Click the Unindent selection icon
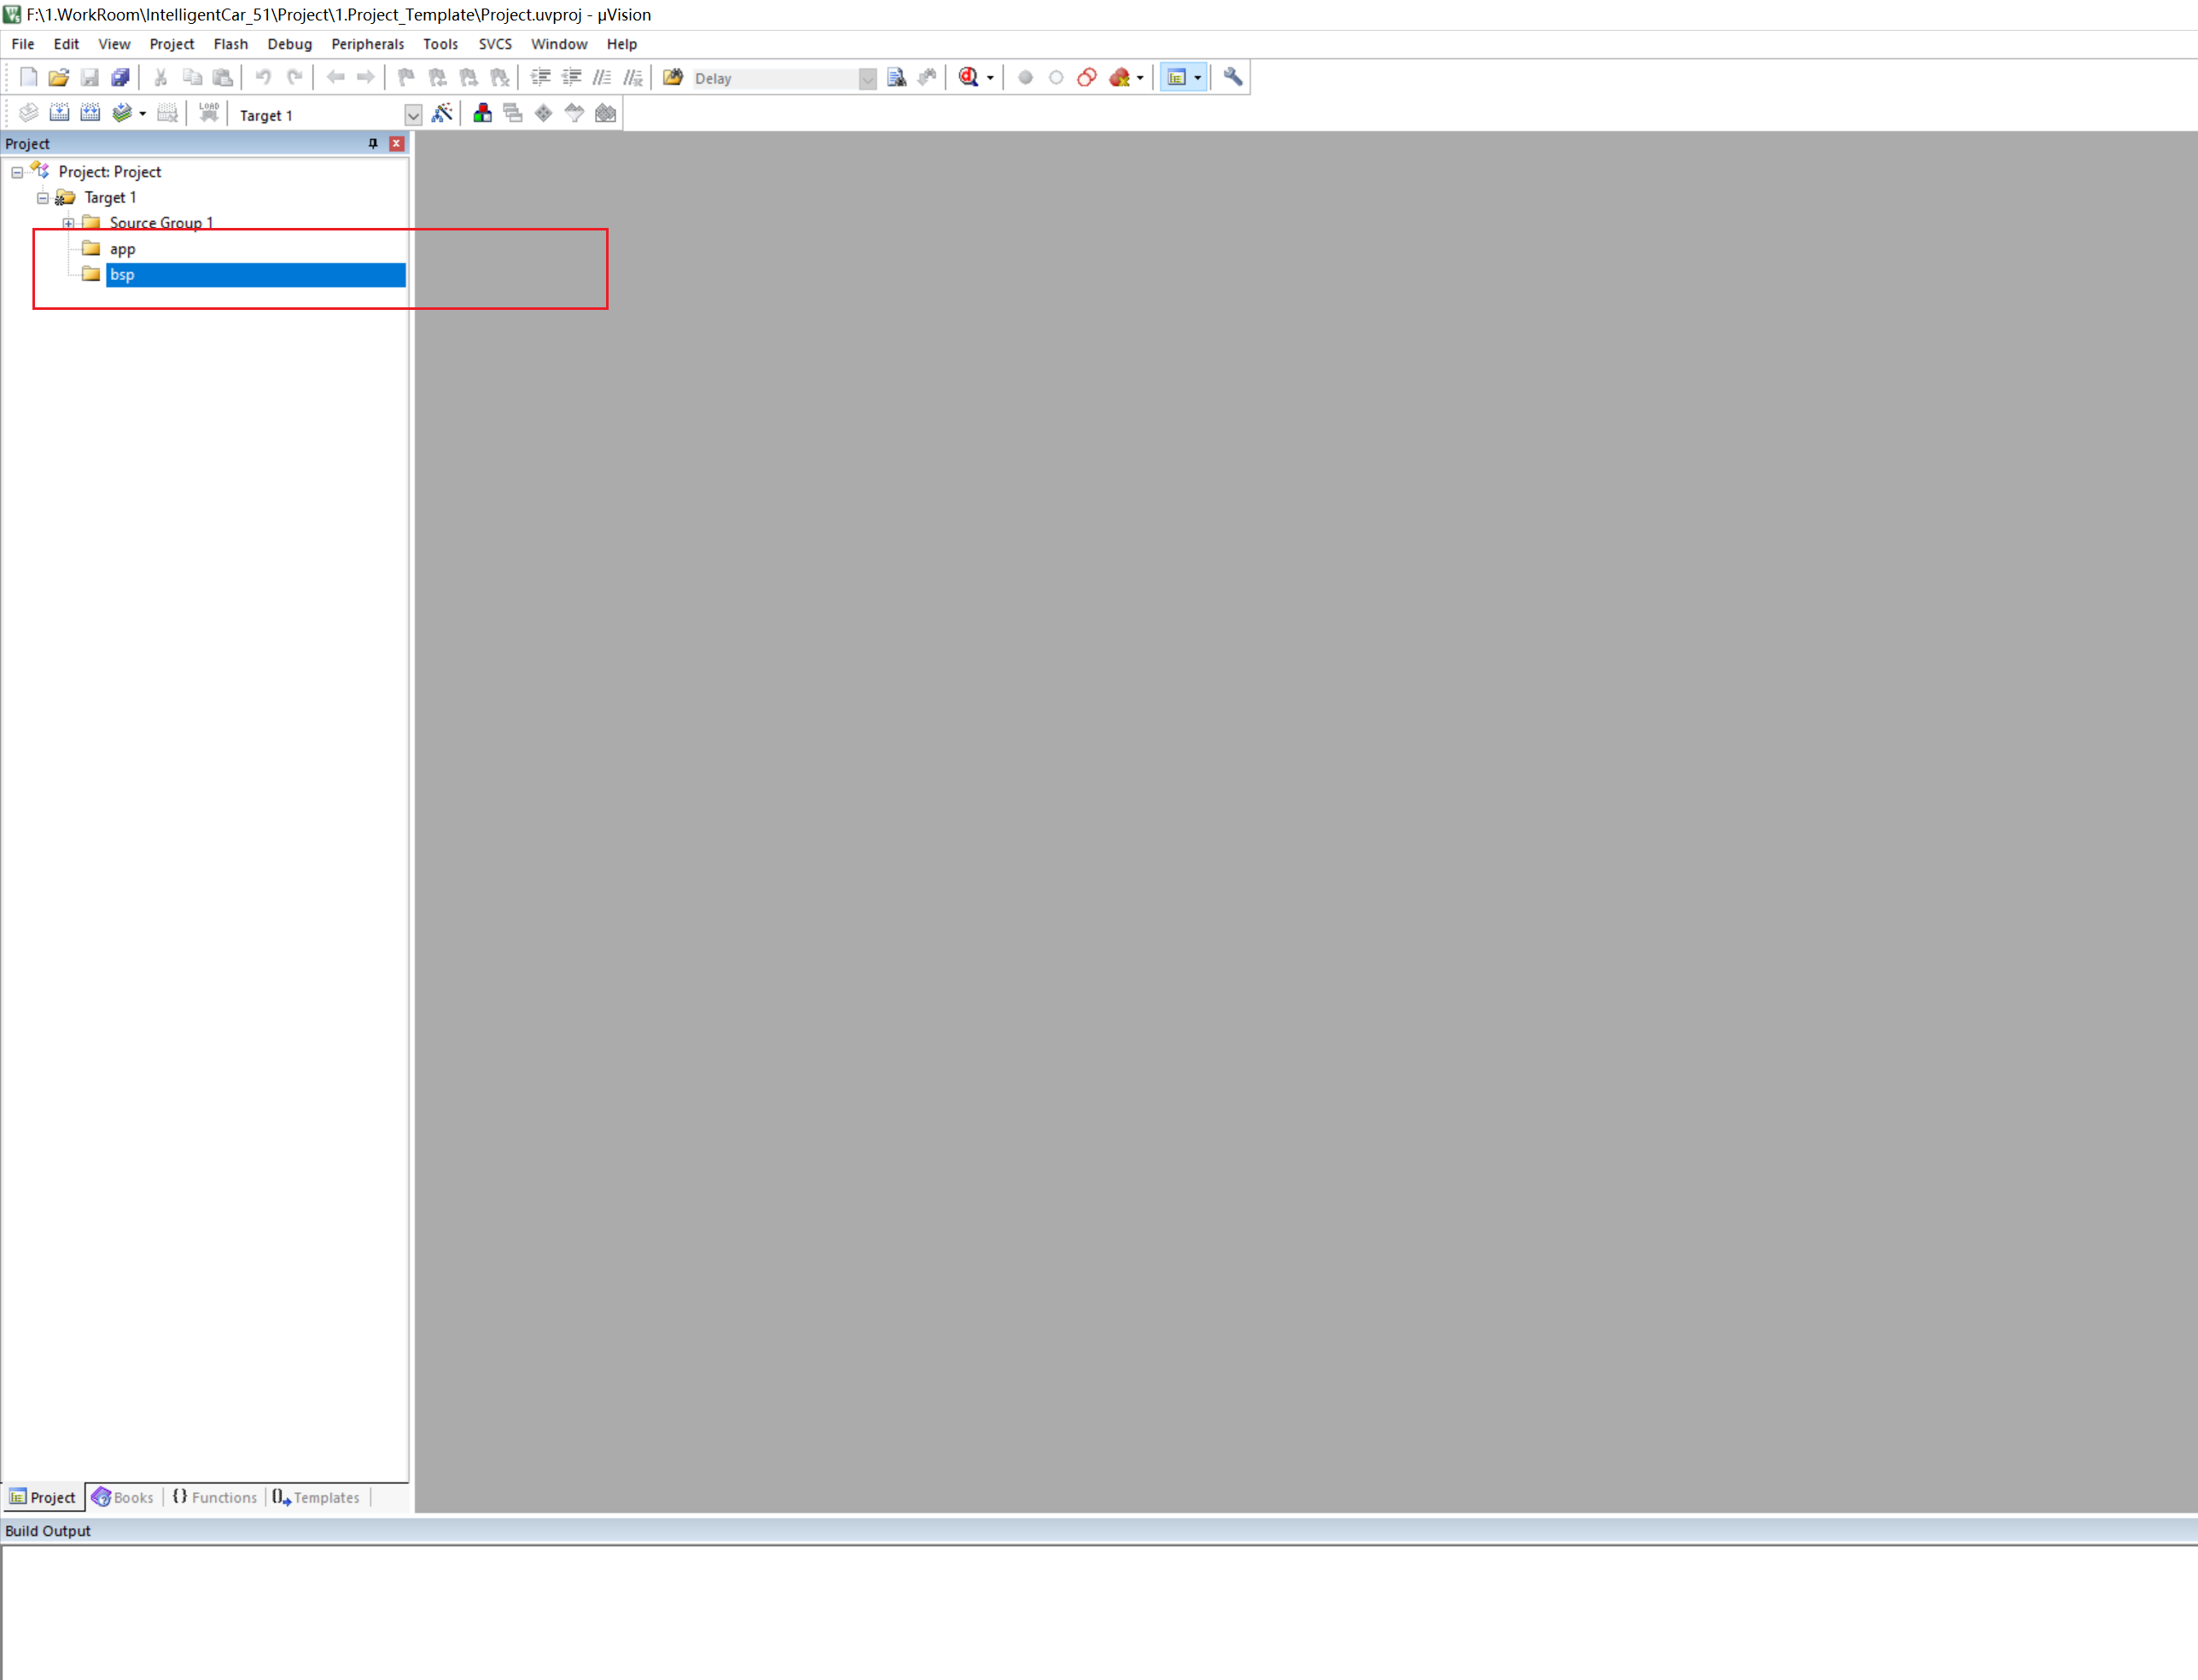 coord(571,77)
